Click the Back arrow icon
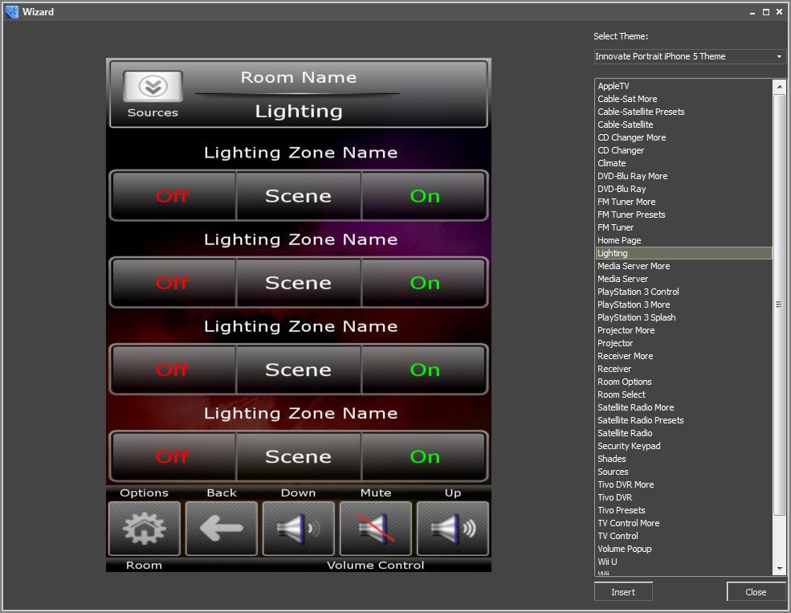This screenshot has width=791, height=613. (x=221, y=529)
